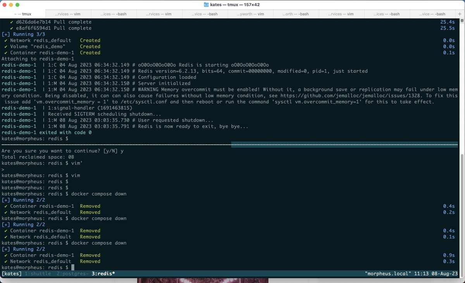Click the "Container redis-demo-1 Created" line

point(52,53)
